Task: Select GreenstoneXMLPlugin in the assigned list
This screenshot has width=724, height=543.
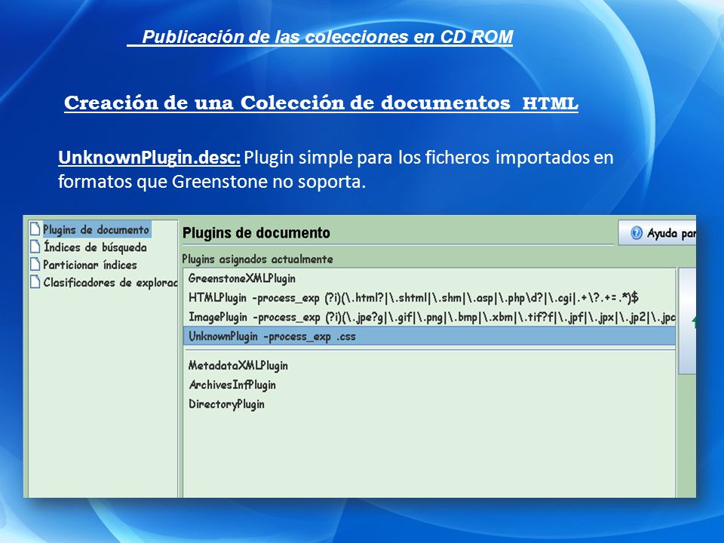Action: 429,278
